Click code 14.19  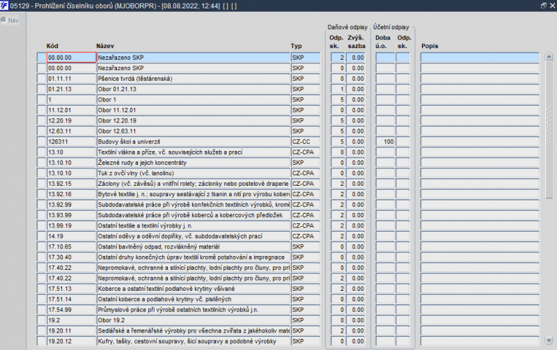coord(71,236)
